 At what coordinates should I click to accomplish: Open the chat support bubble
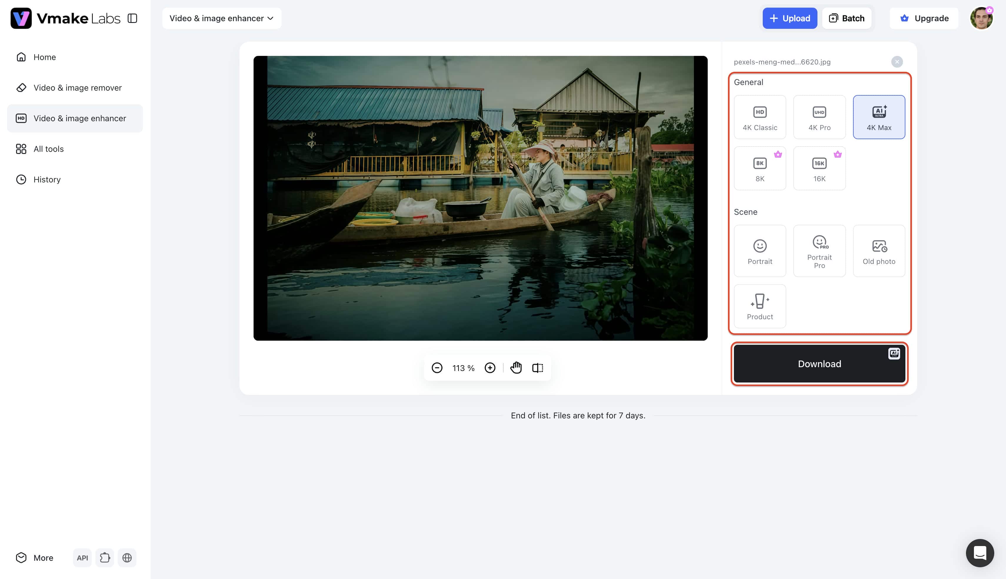980,553
